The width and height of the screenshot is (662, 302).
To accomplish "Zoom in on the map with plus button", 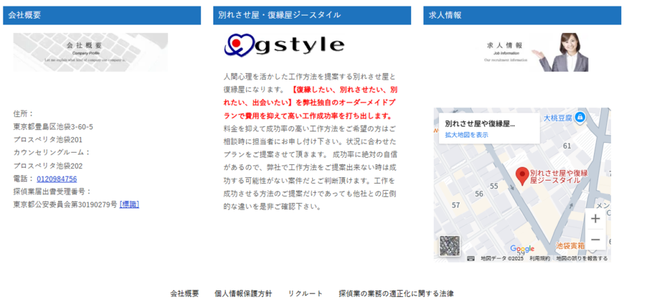I will (595, 219).
